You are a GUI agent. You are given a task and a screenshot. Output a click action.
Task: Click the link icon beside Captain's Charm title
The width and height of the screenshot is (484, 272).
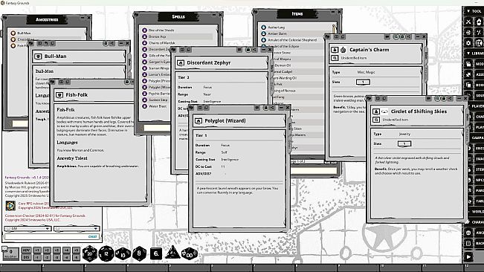335,50
